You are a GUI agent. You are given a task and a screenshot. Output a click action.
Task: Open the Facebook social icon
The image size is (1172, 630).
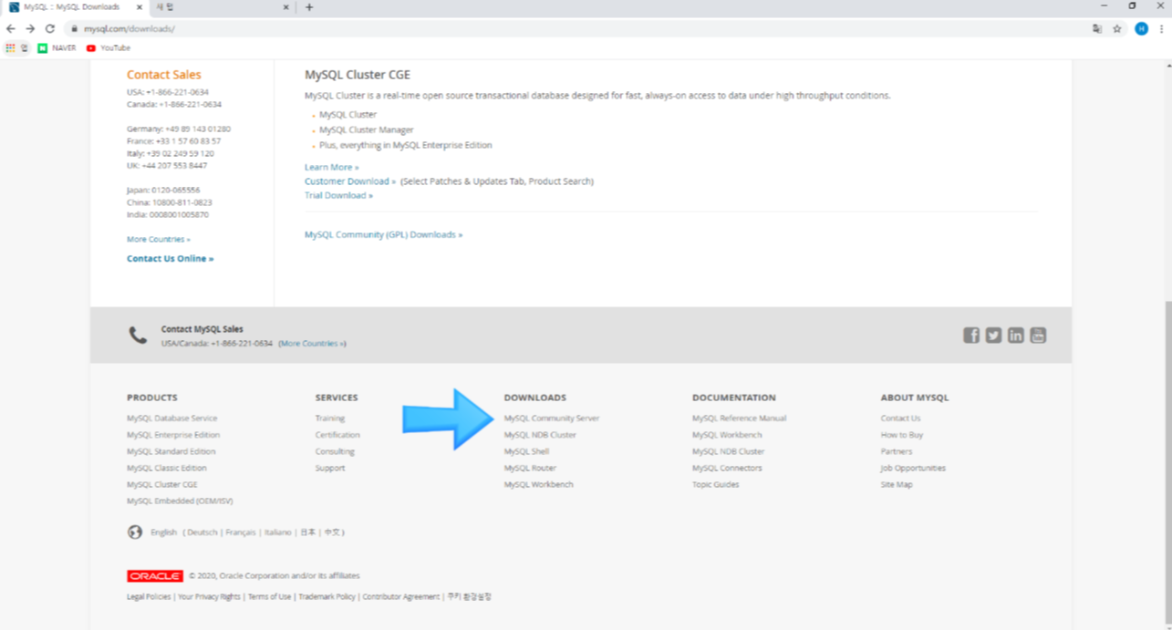(971, 336)
